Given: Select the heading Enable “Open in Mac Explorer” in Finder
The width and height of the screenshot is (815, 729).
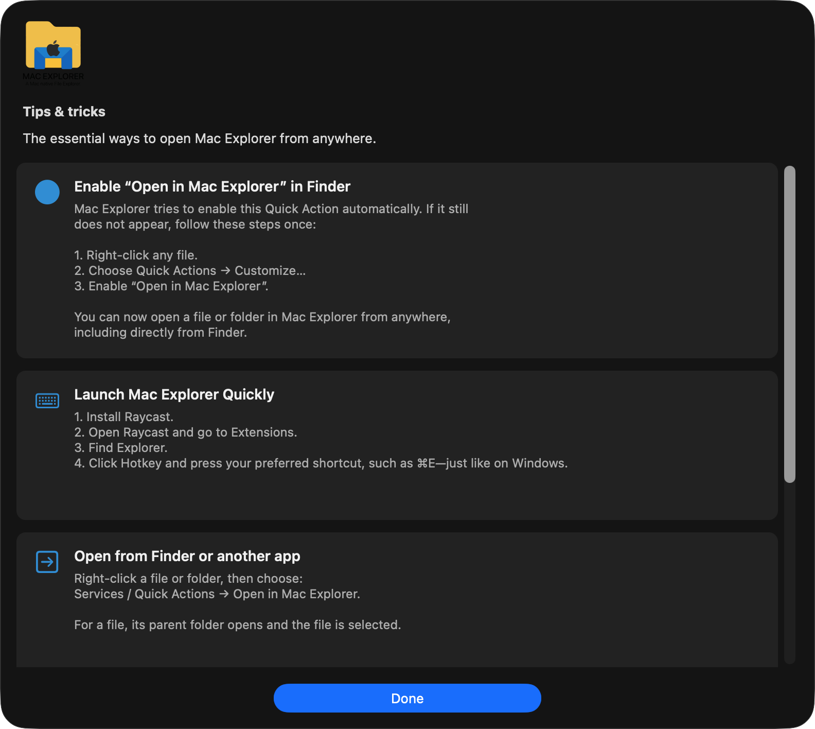Looking at the screenshot, I should click(212, 186).
